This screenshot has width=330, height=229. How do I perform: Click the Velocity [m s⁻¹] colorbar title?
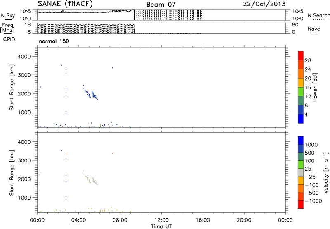coord(326,172)
